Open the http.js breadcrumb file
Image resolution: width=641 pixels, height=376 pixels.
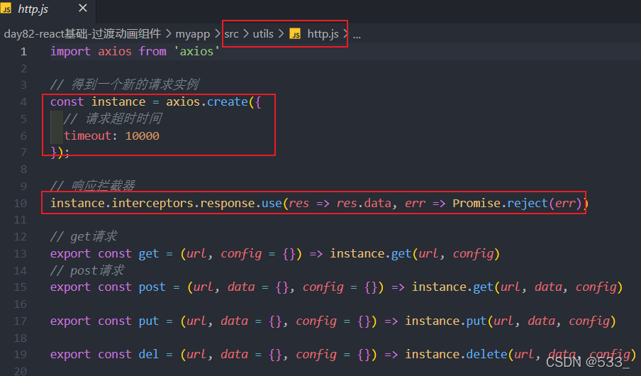point(323,34)
